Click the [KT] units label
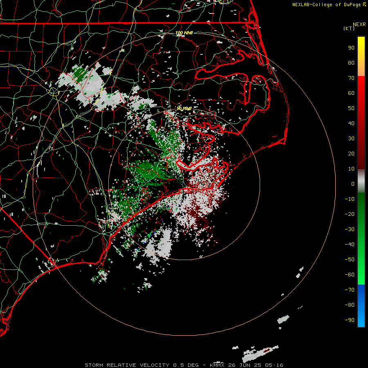Screen dimensions: 368x368 click(349, 28)
